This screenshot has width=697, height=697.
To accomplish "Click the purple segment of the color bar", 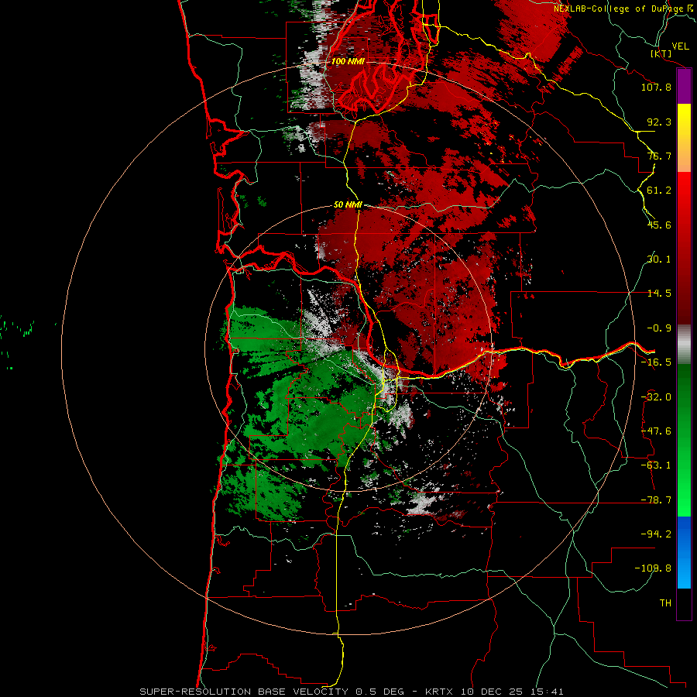I will pos(684,86).
